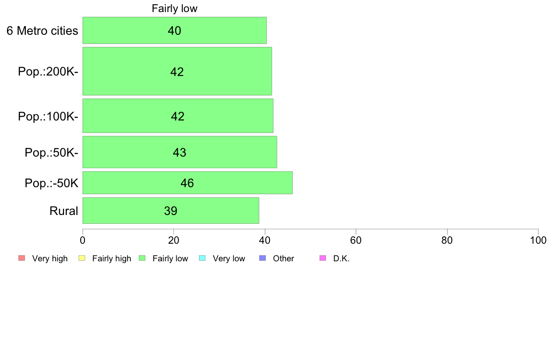
Task: Select the Pop.:-50K bar showing 46
Action: (187, 183)
